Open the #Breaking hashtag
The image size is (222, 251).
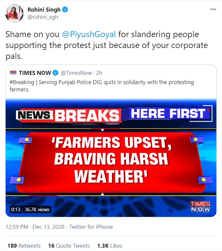(x=22, y=82)
